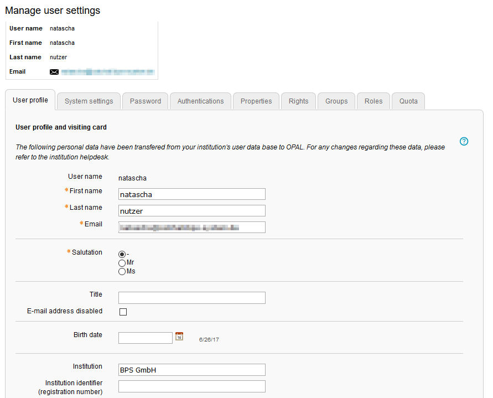Open the birth date calendar picker
Viewport: 493px width, 398px height.
point(179,336)
